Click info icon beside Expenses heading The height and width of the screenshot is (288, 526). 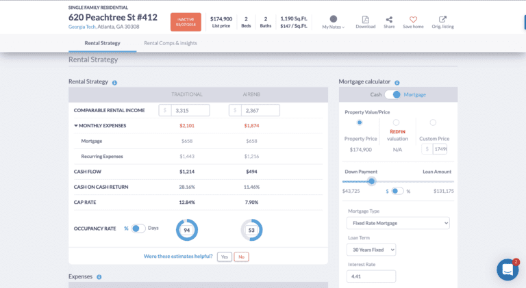[x=99, y=277]
